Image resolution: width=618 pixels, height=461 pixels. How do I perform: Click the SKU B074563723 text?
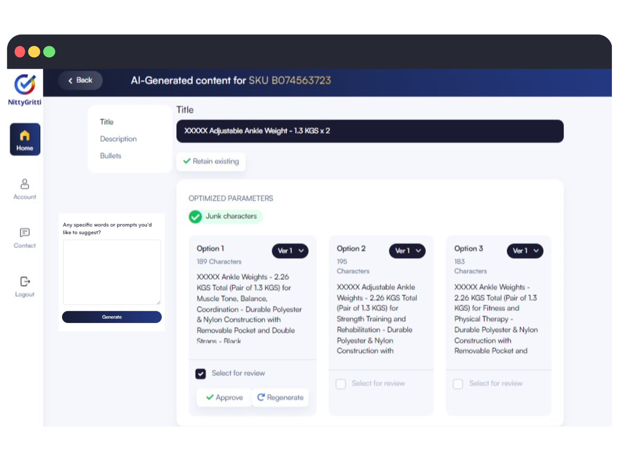tap(290, 80)
